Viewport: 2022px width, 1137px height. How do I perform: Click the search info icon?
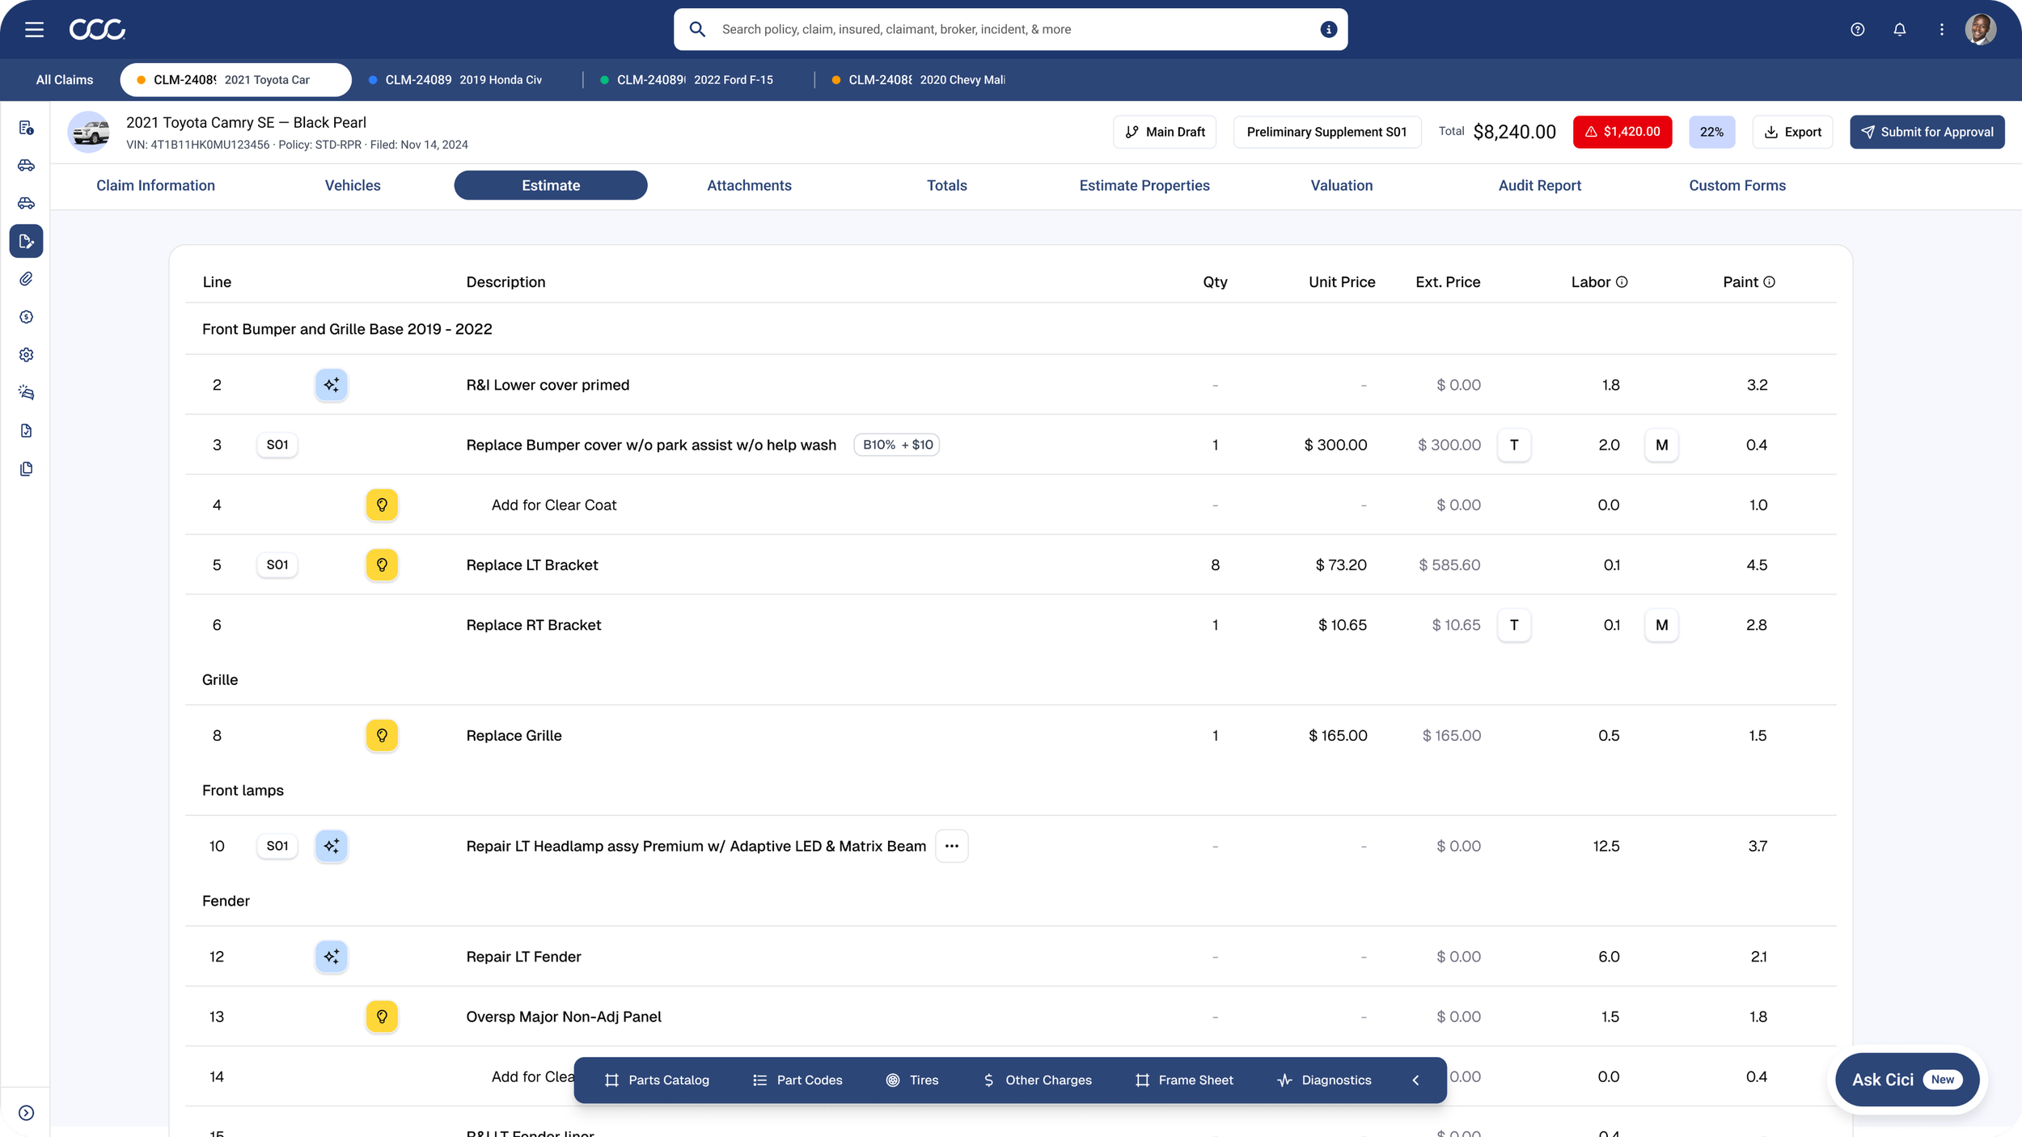[x=1328, y=30]
